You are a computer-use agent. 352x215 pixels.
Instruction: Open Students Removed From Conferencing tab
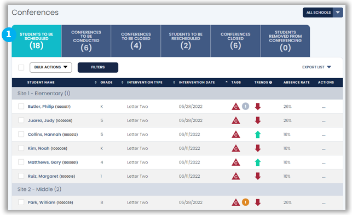285,40
